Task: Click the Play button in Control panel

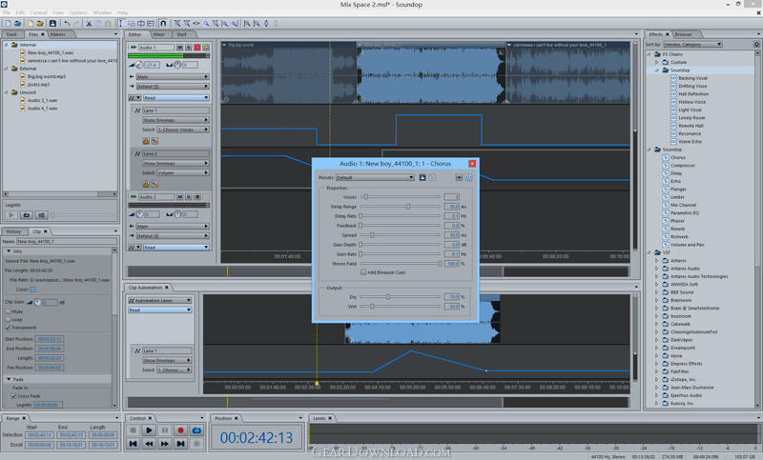Action: (x=149, y=430)
